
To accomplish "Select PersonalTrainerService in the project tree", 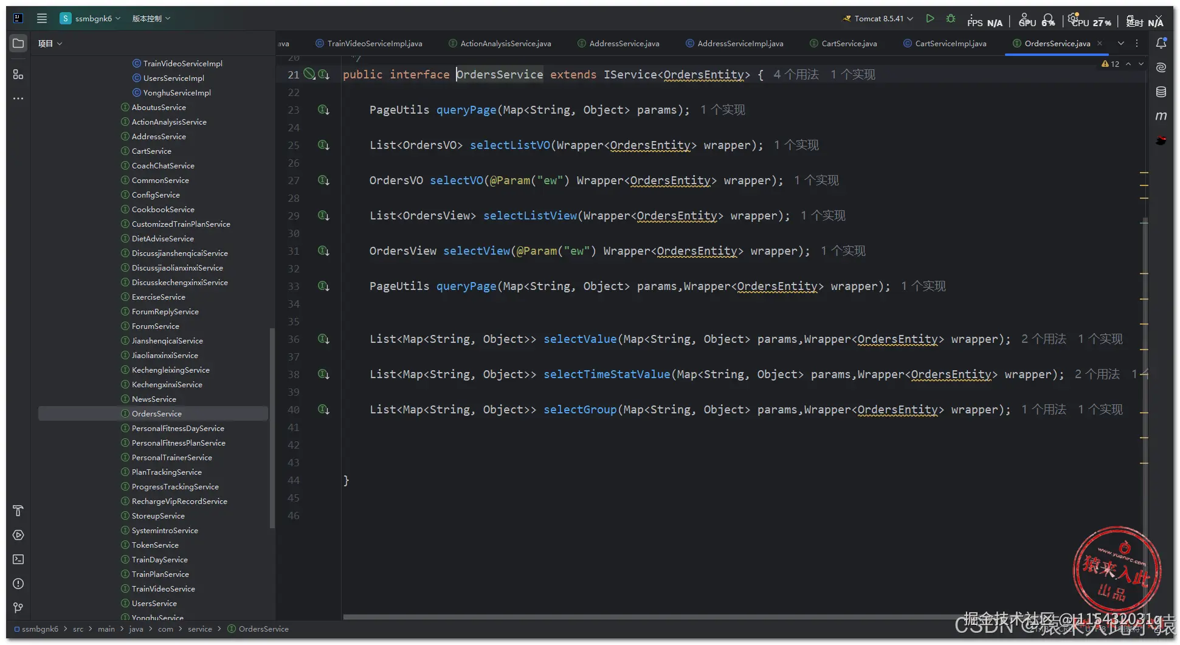I will [171, 457].
